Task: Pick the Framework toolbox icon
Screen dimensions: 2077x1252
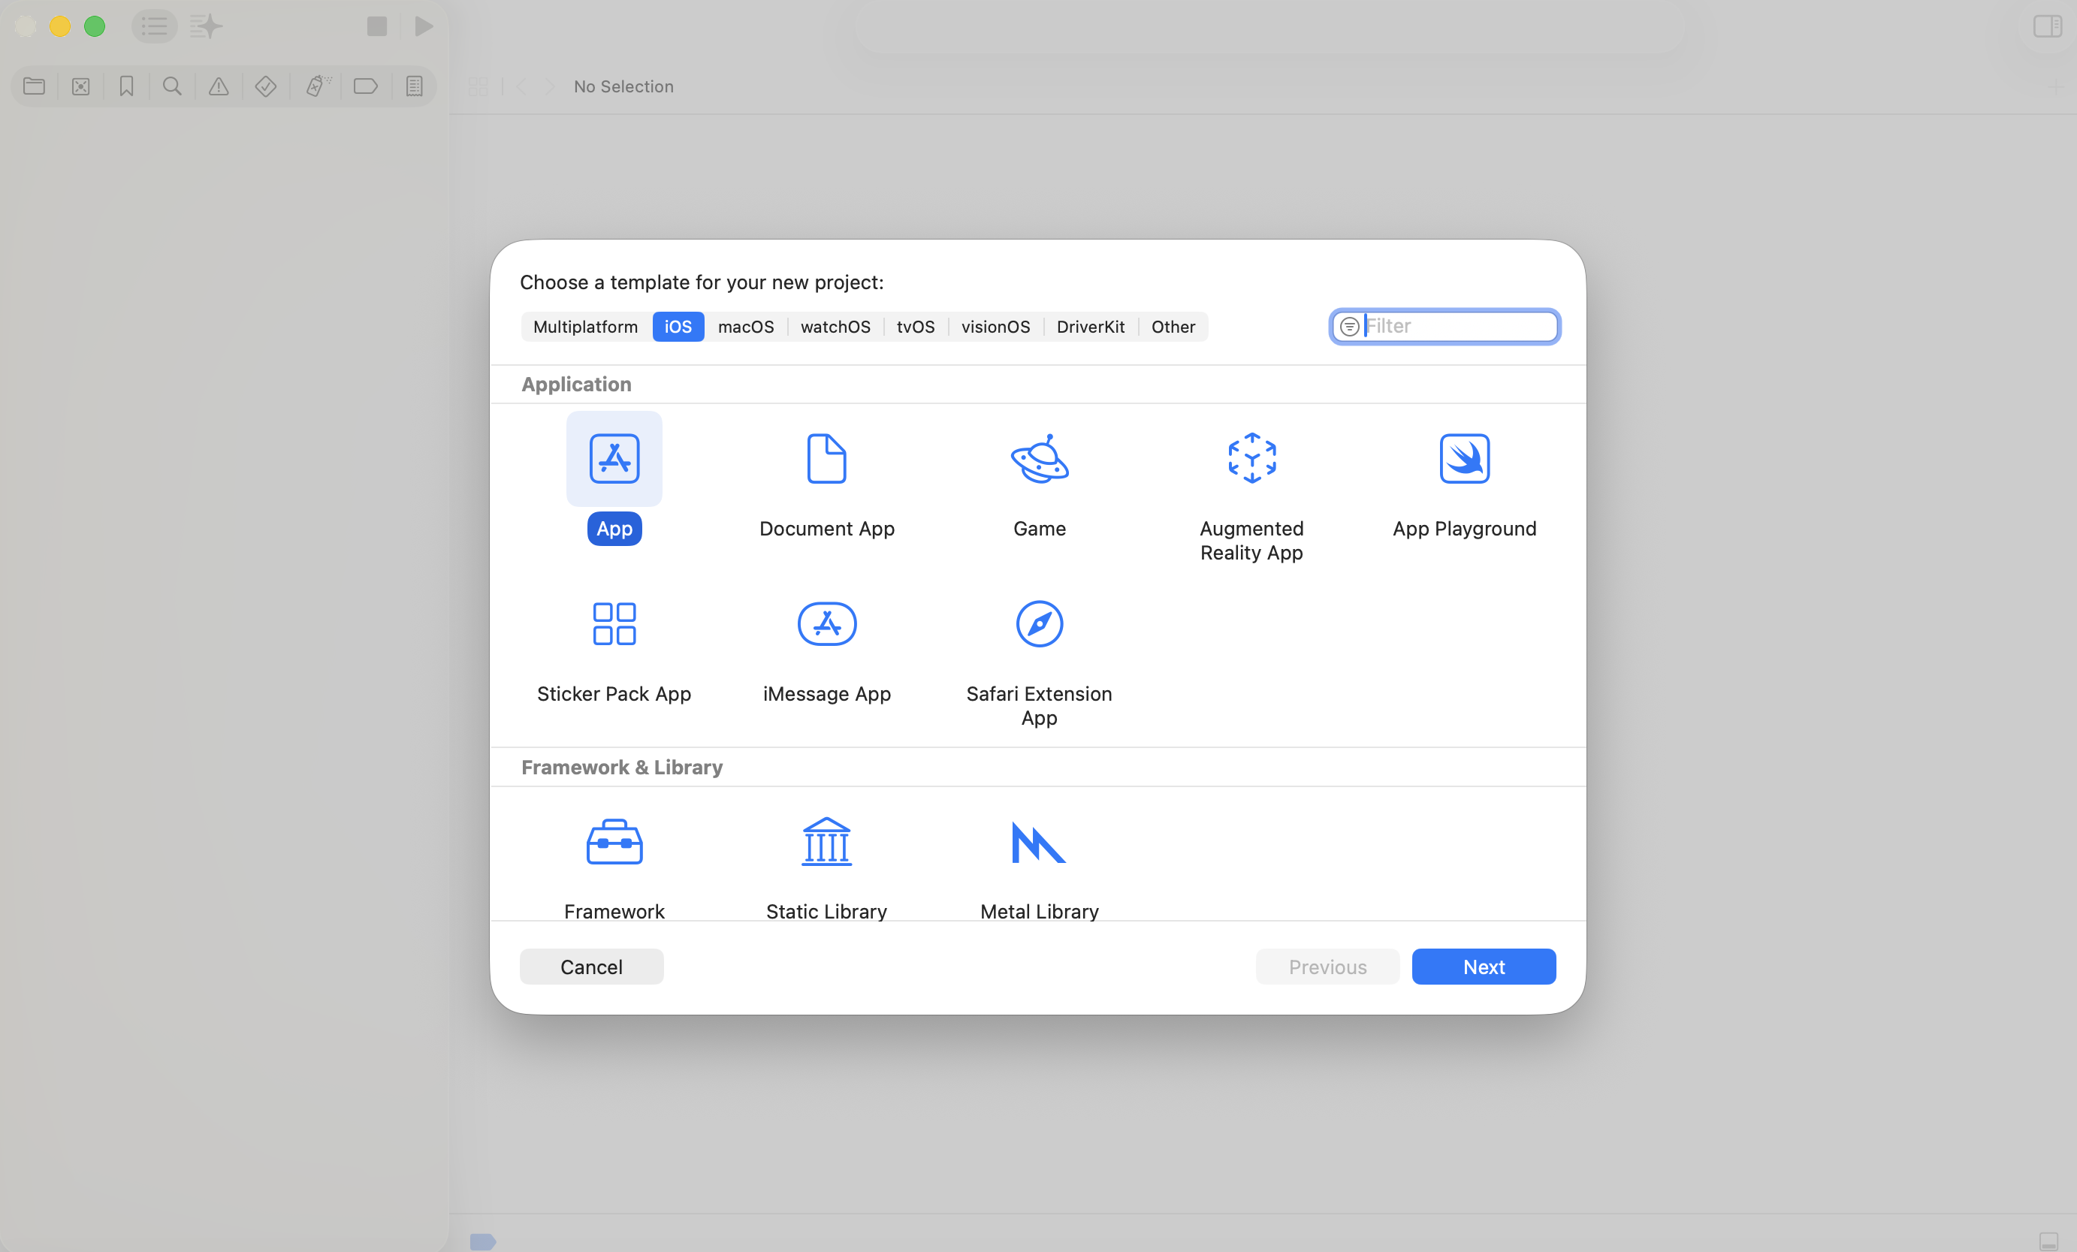Action: click(x=614, y=842)
